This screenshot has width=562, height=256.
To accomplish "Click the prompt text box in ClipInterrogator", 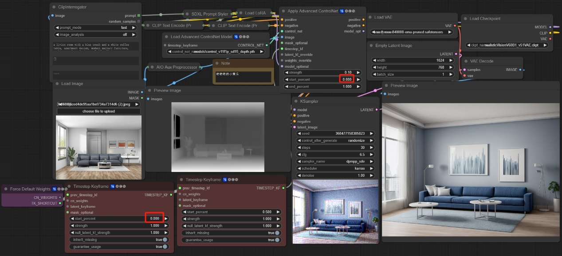I will [95, 46].
